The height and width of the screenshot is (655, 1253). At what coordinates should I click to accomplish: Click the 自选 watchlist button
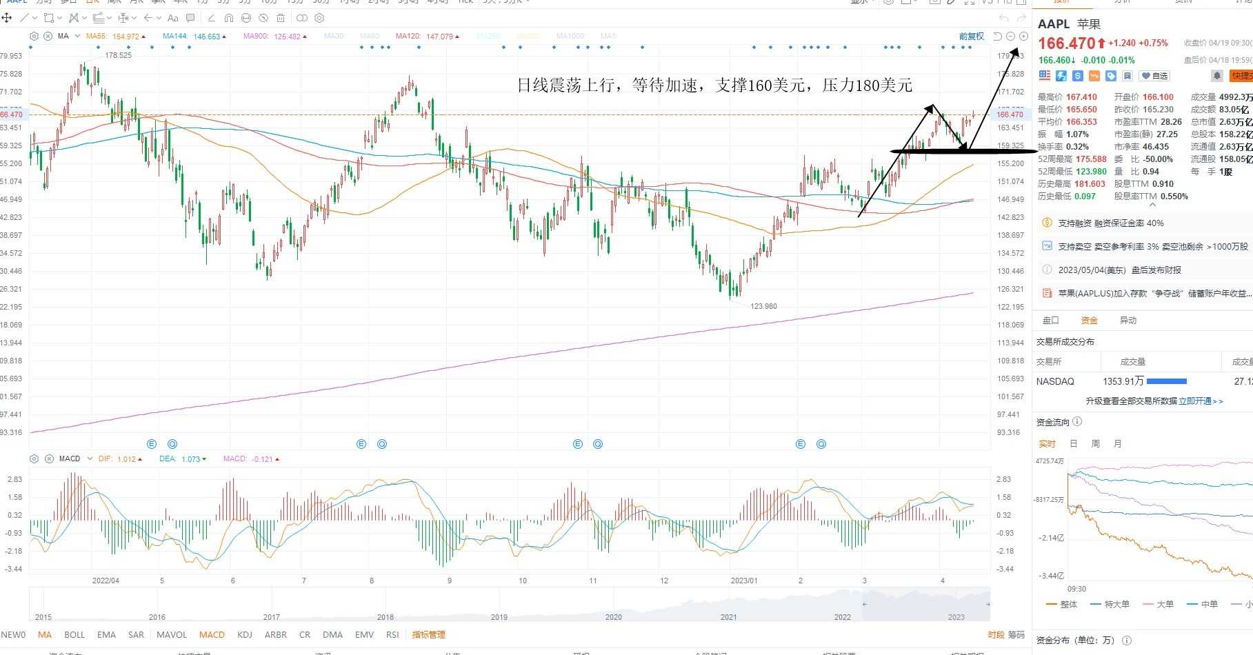1154,76
